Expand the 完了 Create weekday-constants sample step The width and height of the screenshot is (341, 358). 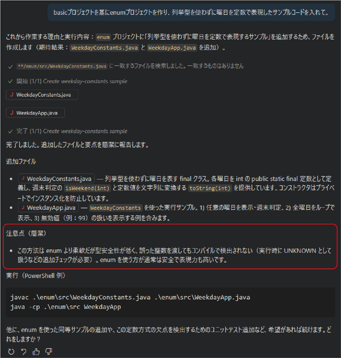pyautogui.click(x=72, y=131)
